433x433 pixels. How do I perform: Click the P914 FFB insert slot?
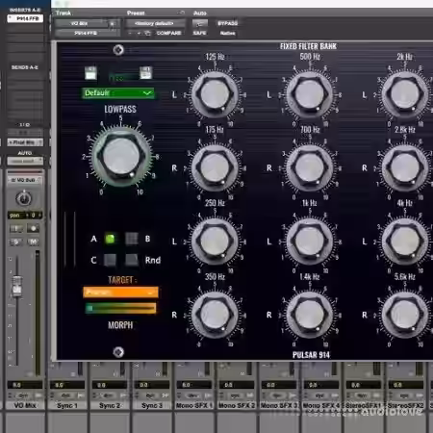[25, 18]
